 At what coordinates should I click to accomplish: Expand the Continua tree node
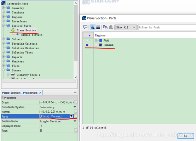point(4,12)
